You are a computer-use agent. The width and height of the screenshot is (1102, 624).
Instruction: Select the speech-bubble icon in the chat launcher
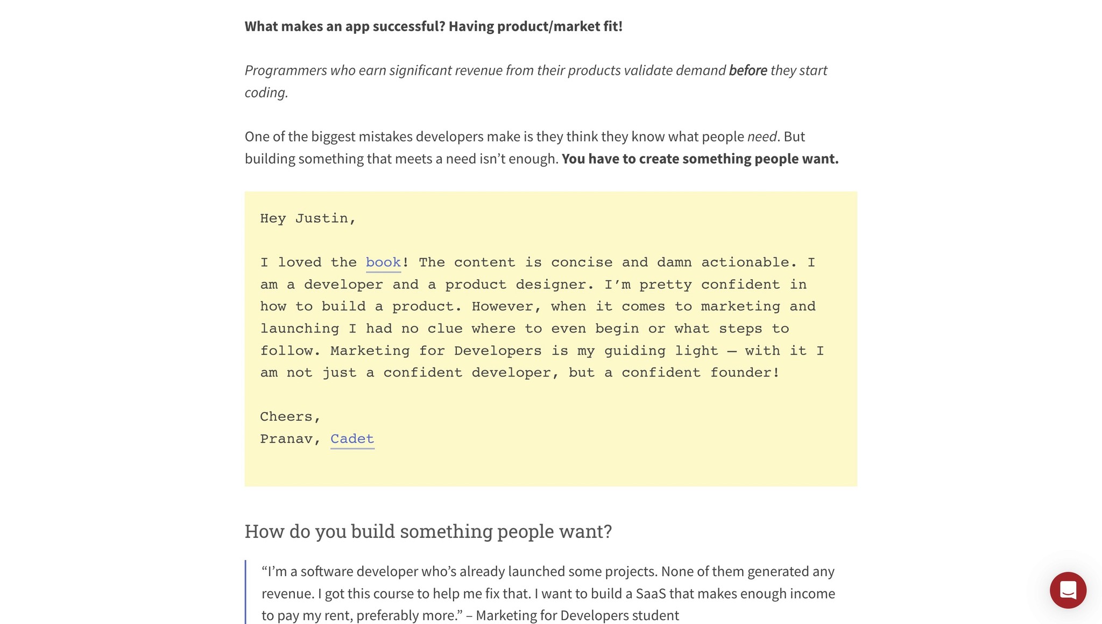1068,591
